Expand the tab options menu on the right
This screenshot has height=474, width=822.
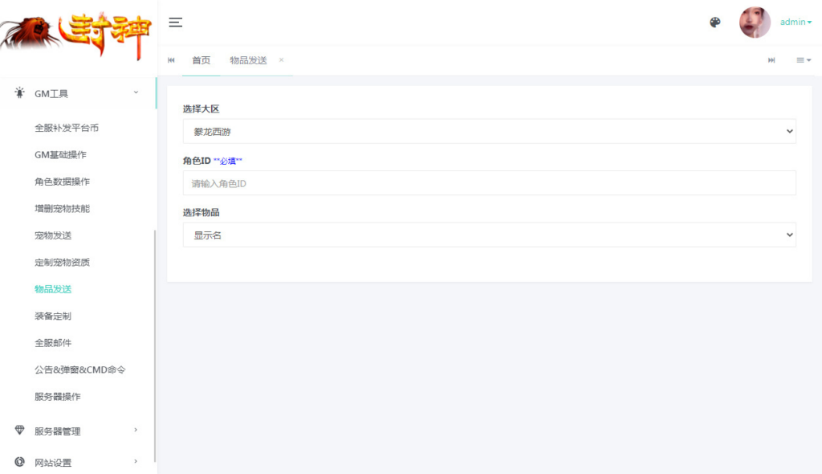tap(803, 59)
